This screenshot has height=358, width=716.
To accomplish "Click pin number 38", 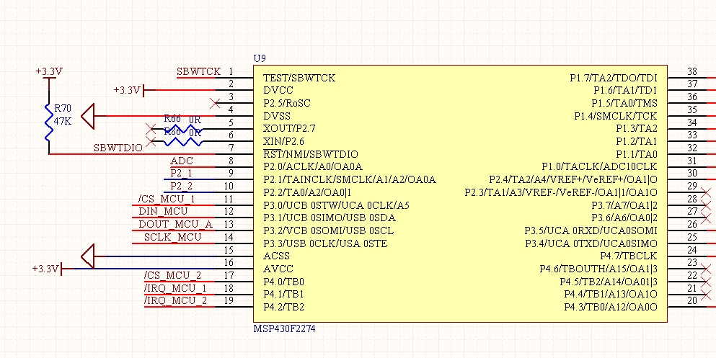I will (x=692, y=71).
